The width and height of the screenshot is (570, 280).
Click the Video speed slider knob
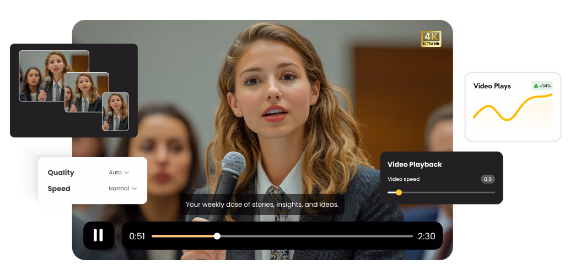[399, 192]
